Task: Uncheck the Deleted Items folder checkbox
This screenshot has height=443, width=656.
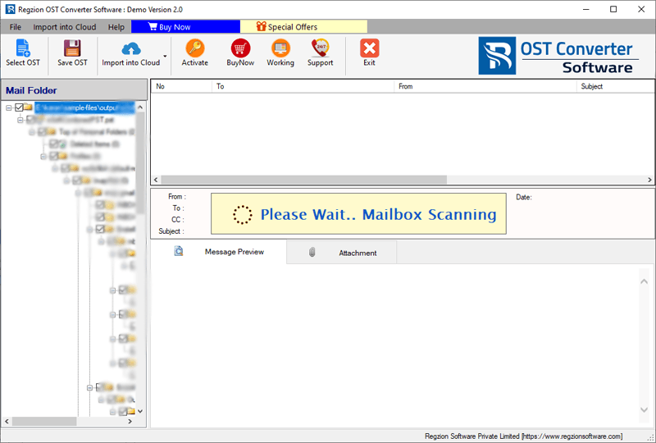Action: 53,144
